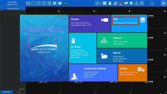
Task: Open playback from the top toolbar
Action: (x=97, y=3)
